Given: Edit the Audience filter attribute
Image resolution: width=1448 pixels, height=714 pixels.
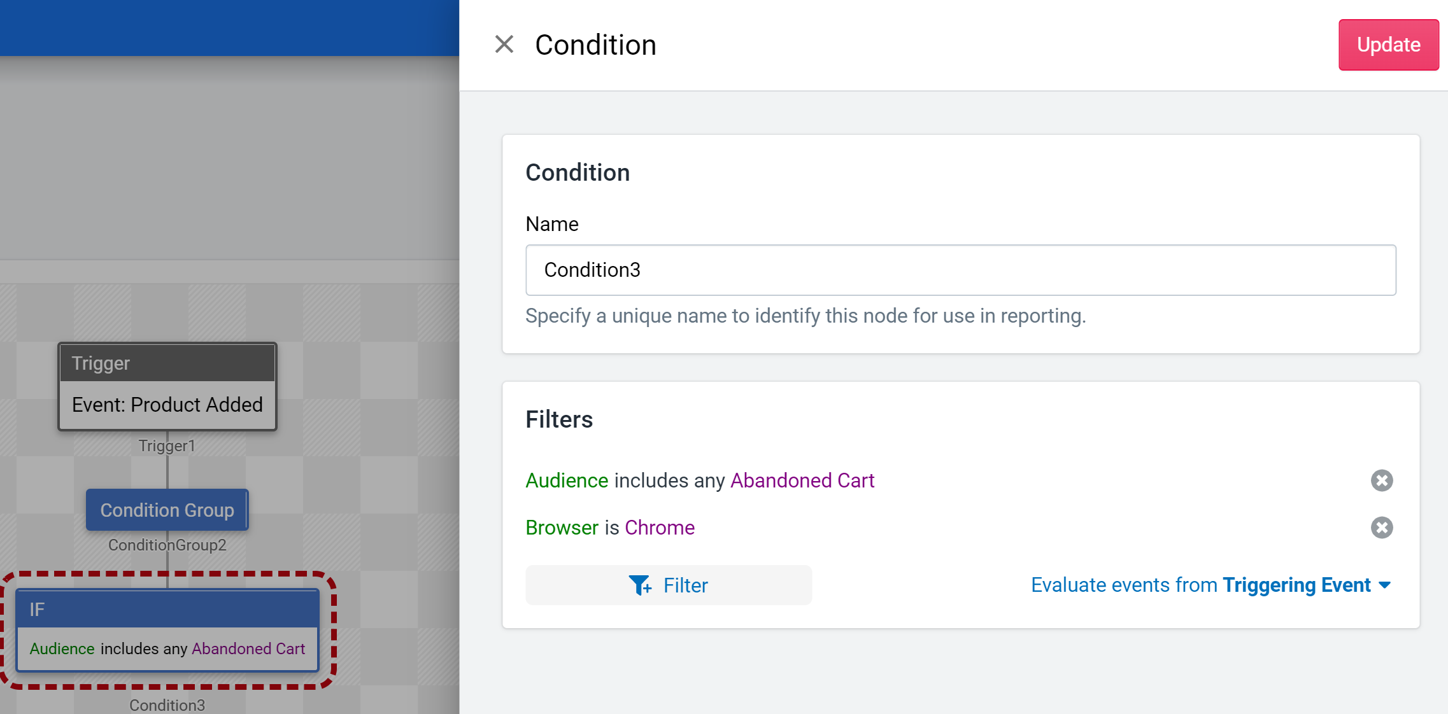Looking at the screenshot, I should tap(567, 480).
